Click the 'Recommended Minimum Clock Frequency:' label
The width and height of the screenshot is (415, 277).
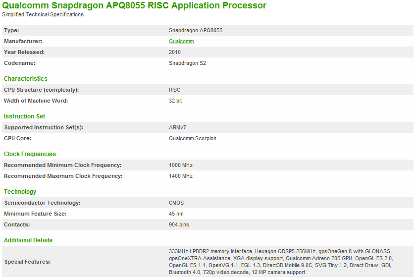[x=63, y=165]
